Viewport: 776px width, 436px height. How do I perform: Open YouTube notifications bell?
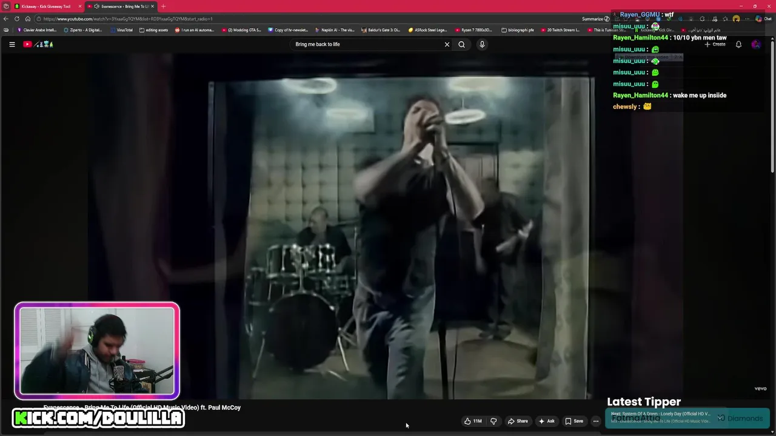tap(738, 44)
